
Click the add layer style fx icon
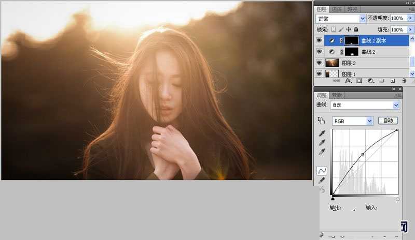tap(349, 81)
